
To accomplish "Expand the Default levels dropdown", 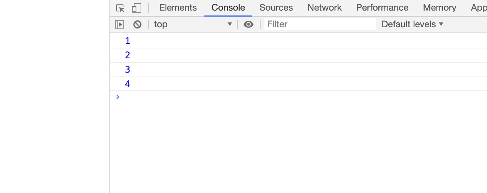I will 413,24.
